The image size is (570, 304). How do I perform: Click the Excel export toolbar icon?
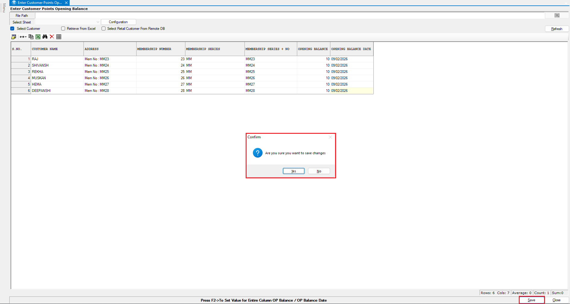38,37
